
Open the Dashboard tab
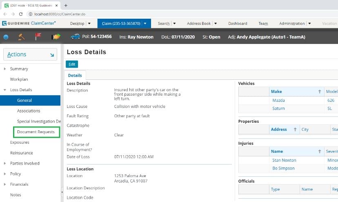coord(238,24)
